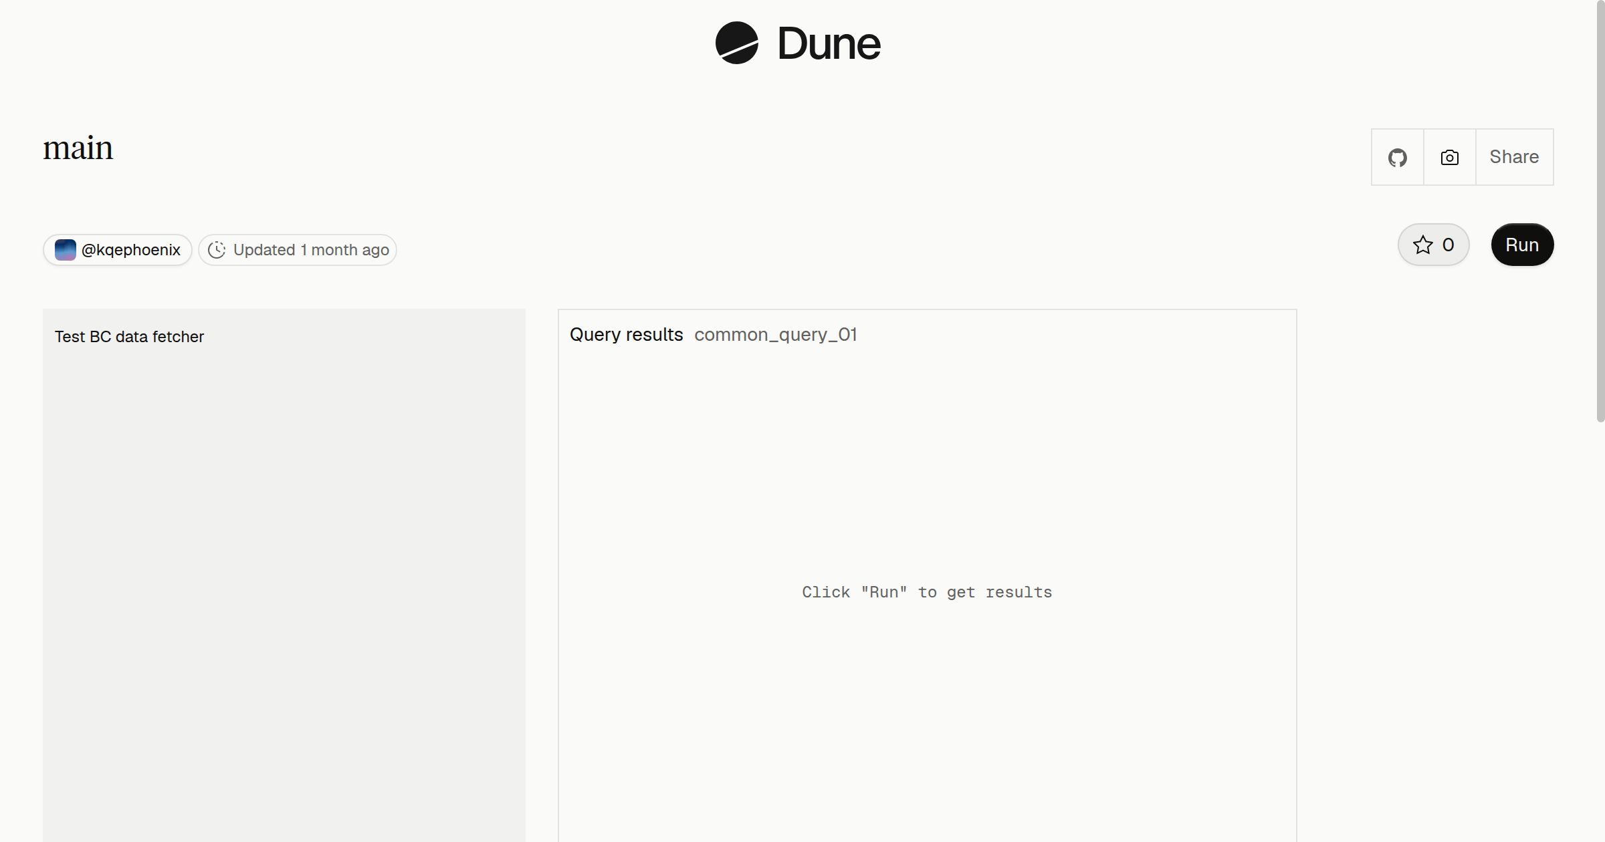
Task: Take a snapshot with the camera icon
Action: 1450,157
